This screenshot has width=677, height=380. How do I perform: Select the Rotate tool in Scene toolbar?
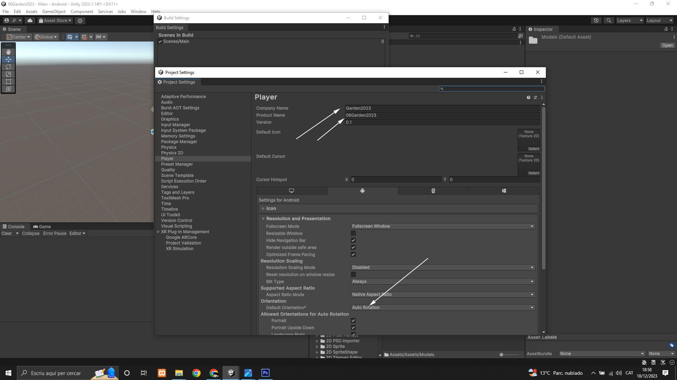tap(8, 67)
